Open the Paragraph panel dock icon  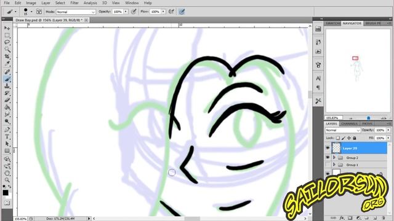point(318,87)
